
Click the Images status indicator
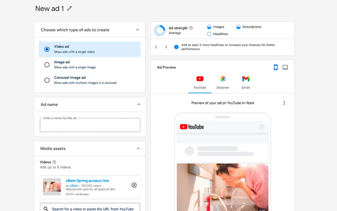tap(209, 27)
